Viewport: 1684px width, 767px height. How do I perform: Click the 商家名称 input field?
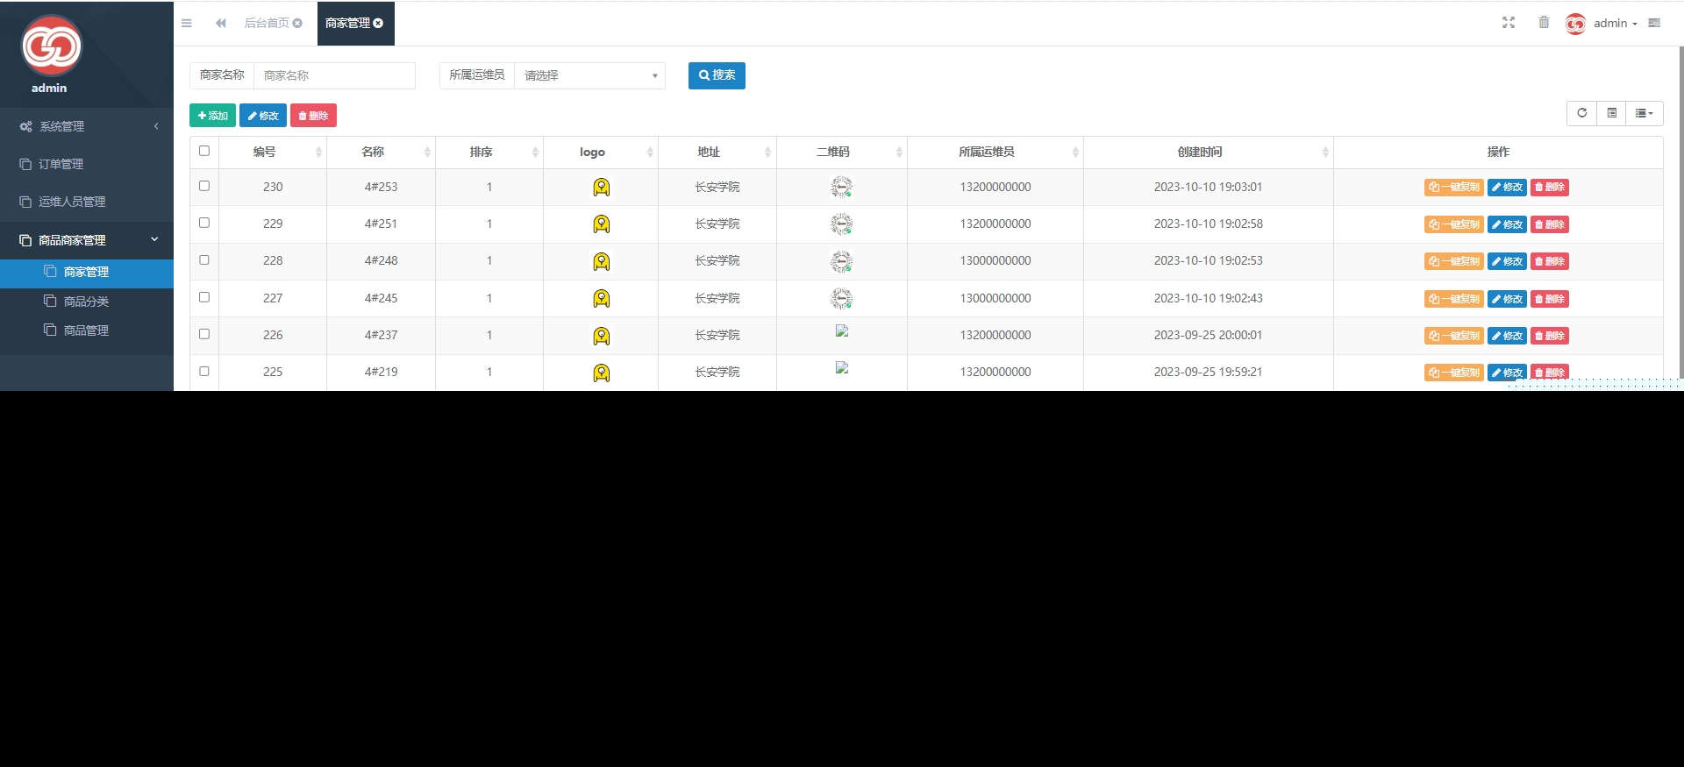point(334,76)
